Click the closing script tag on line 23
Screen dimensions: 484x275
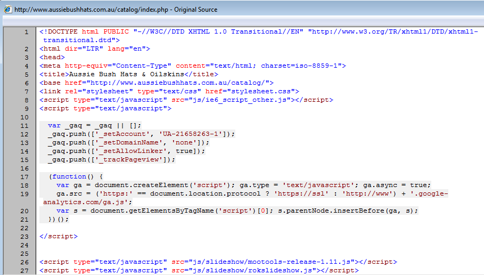(x=59, y=236)
